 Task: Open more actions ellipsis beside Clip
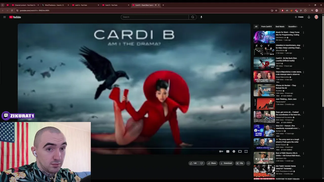coord(248,163)
